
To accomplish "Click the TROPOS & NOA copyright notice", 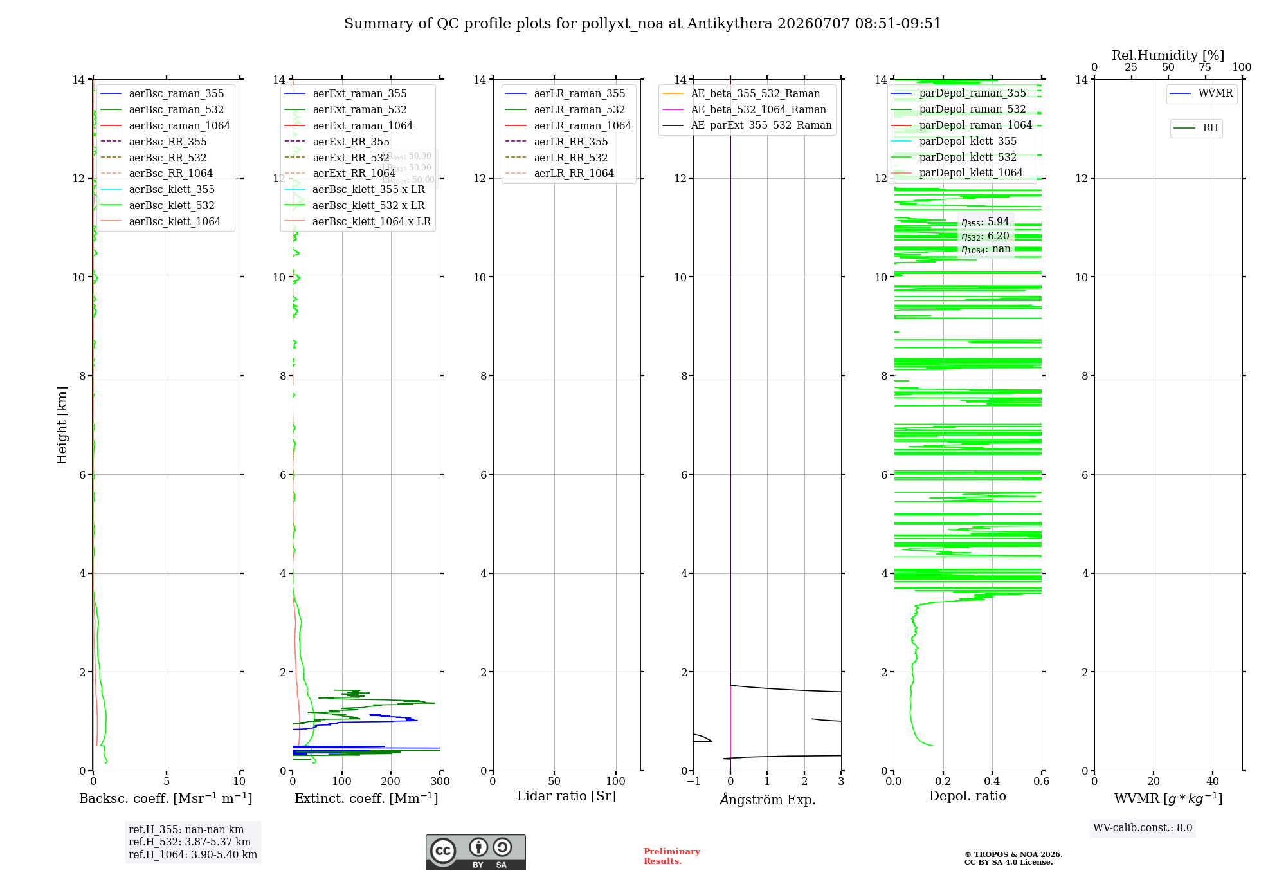I will (x=1013, y=858).
